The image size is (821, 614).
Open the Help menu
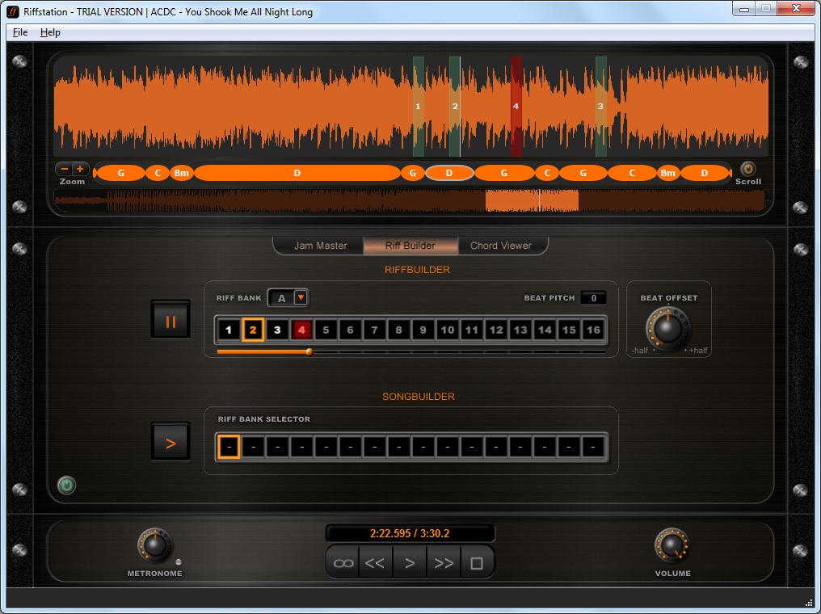[x=50, y=32]
